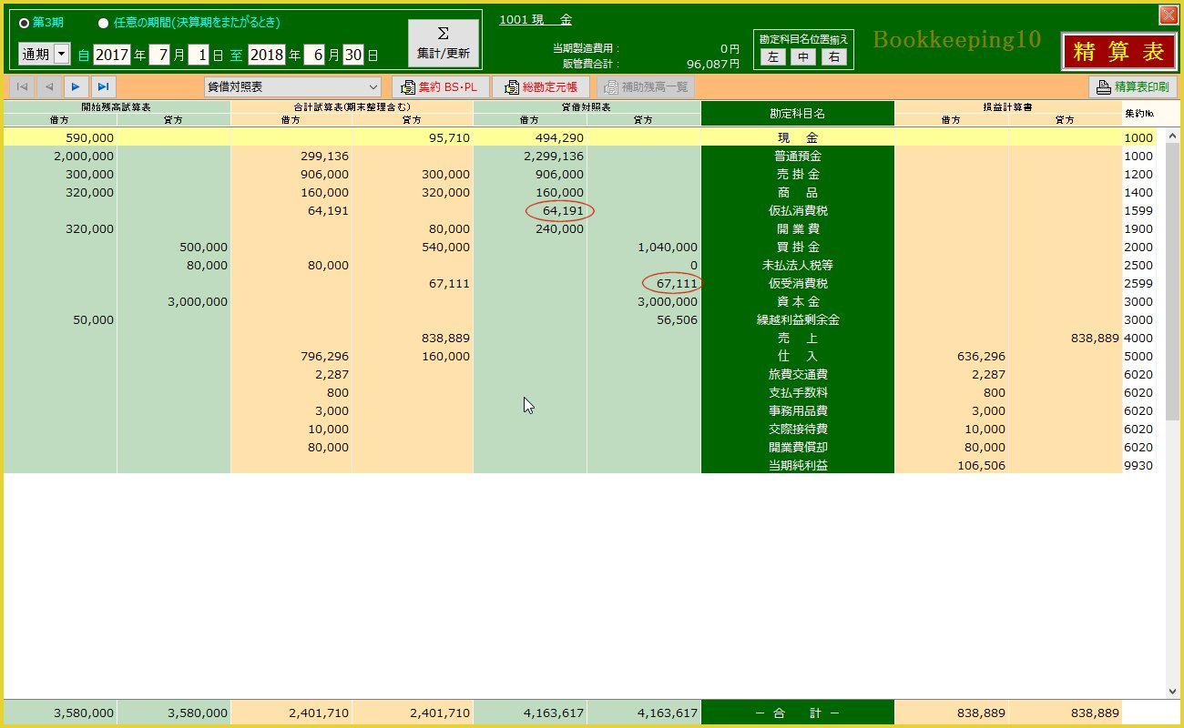Viewport: 1184px width, 728px height.
Task: Select the 交際接待費 account name
Action: 798,429
